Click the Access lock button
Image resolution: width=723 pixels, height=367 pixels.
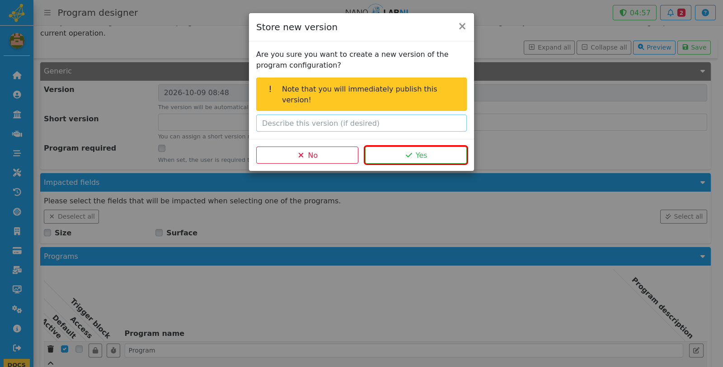95,350
